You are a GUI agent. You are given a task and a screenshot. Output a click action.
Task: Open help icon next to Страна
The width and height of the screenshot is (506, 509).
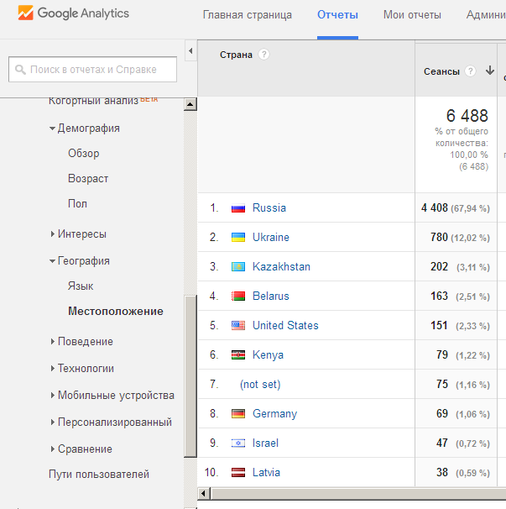[x=264, y=55]
